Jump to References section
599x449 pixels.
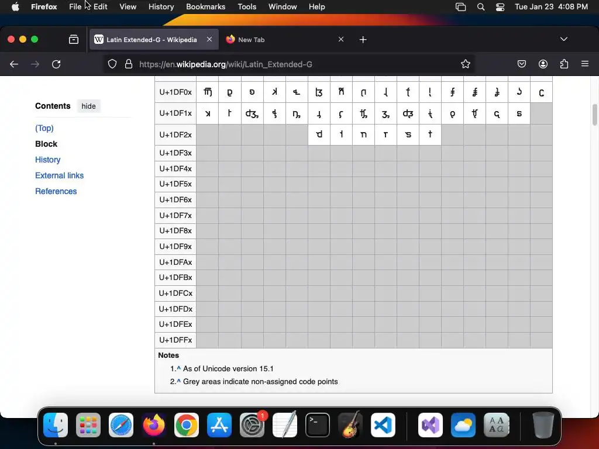tap(56, 191)
